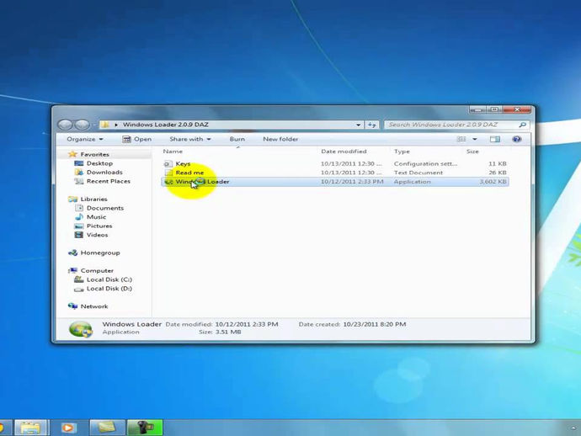Toggle the preview pane icon
This screenshot has width=581, height=436.
[x=495, y=139]
